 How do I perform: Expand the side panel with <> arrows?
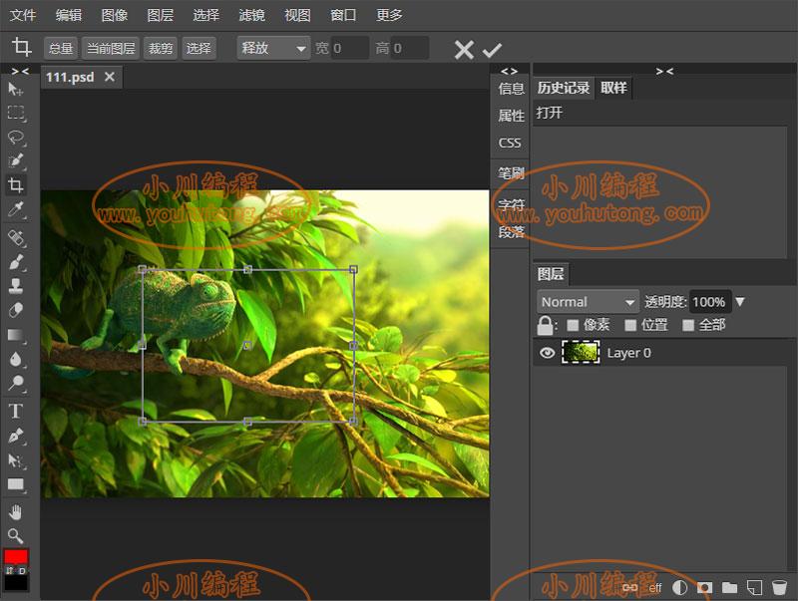pyautogui.click(x=510, y=71)
